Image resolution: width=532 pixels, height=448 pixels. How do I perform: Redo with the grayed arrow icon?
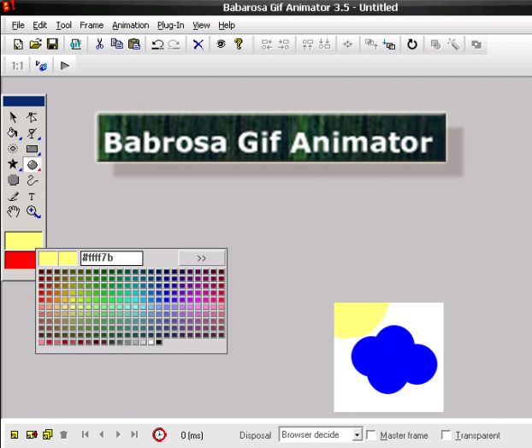coord(174,44)
